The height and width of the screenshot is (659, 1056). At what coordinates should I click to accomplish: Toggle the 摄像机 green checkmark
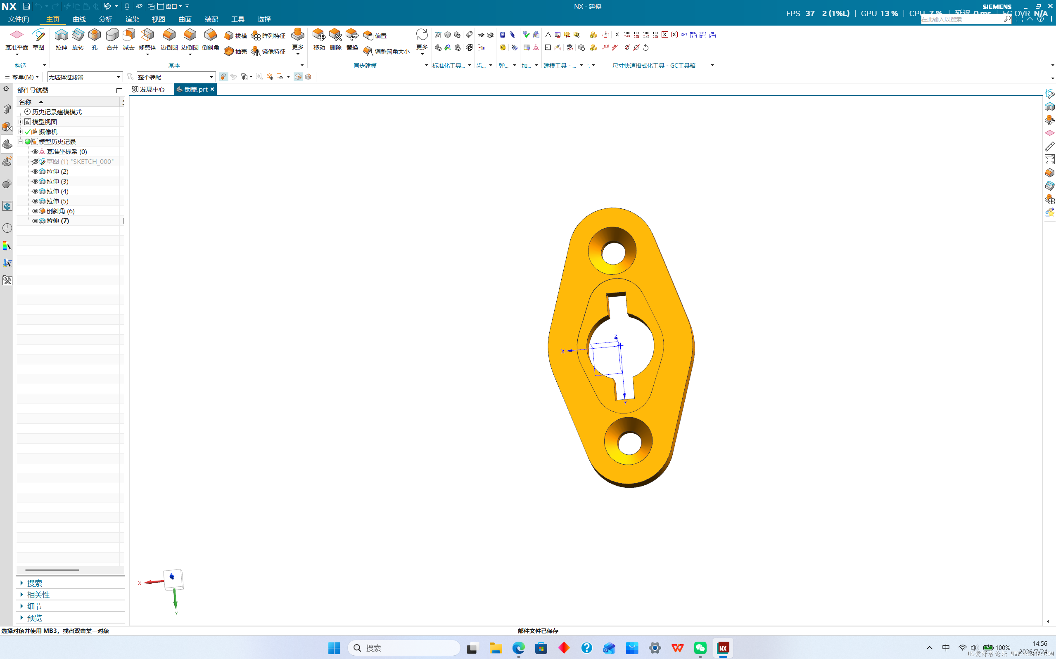[28, 132]
